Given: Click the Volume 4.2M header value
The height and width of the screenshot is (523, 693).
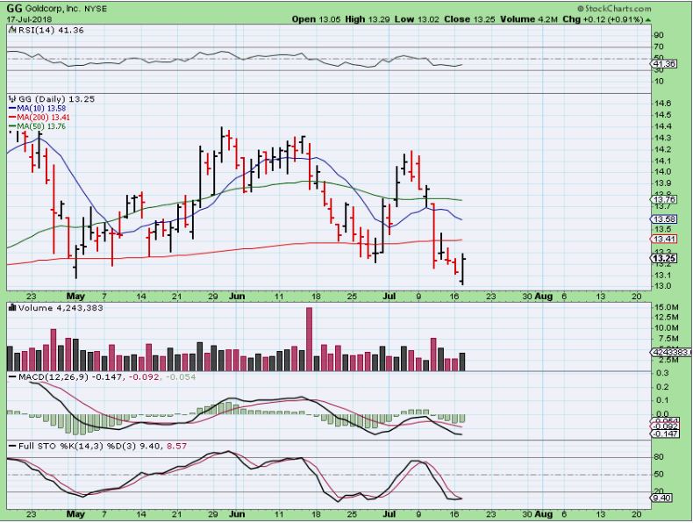Looking at the screenshot, I should point(529,19).
